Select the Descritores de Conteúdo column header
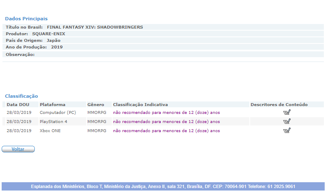The image size is (328, 193). (x=279, y=104)
